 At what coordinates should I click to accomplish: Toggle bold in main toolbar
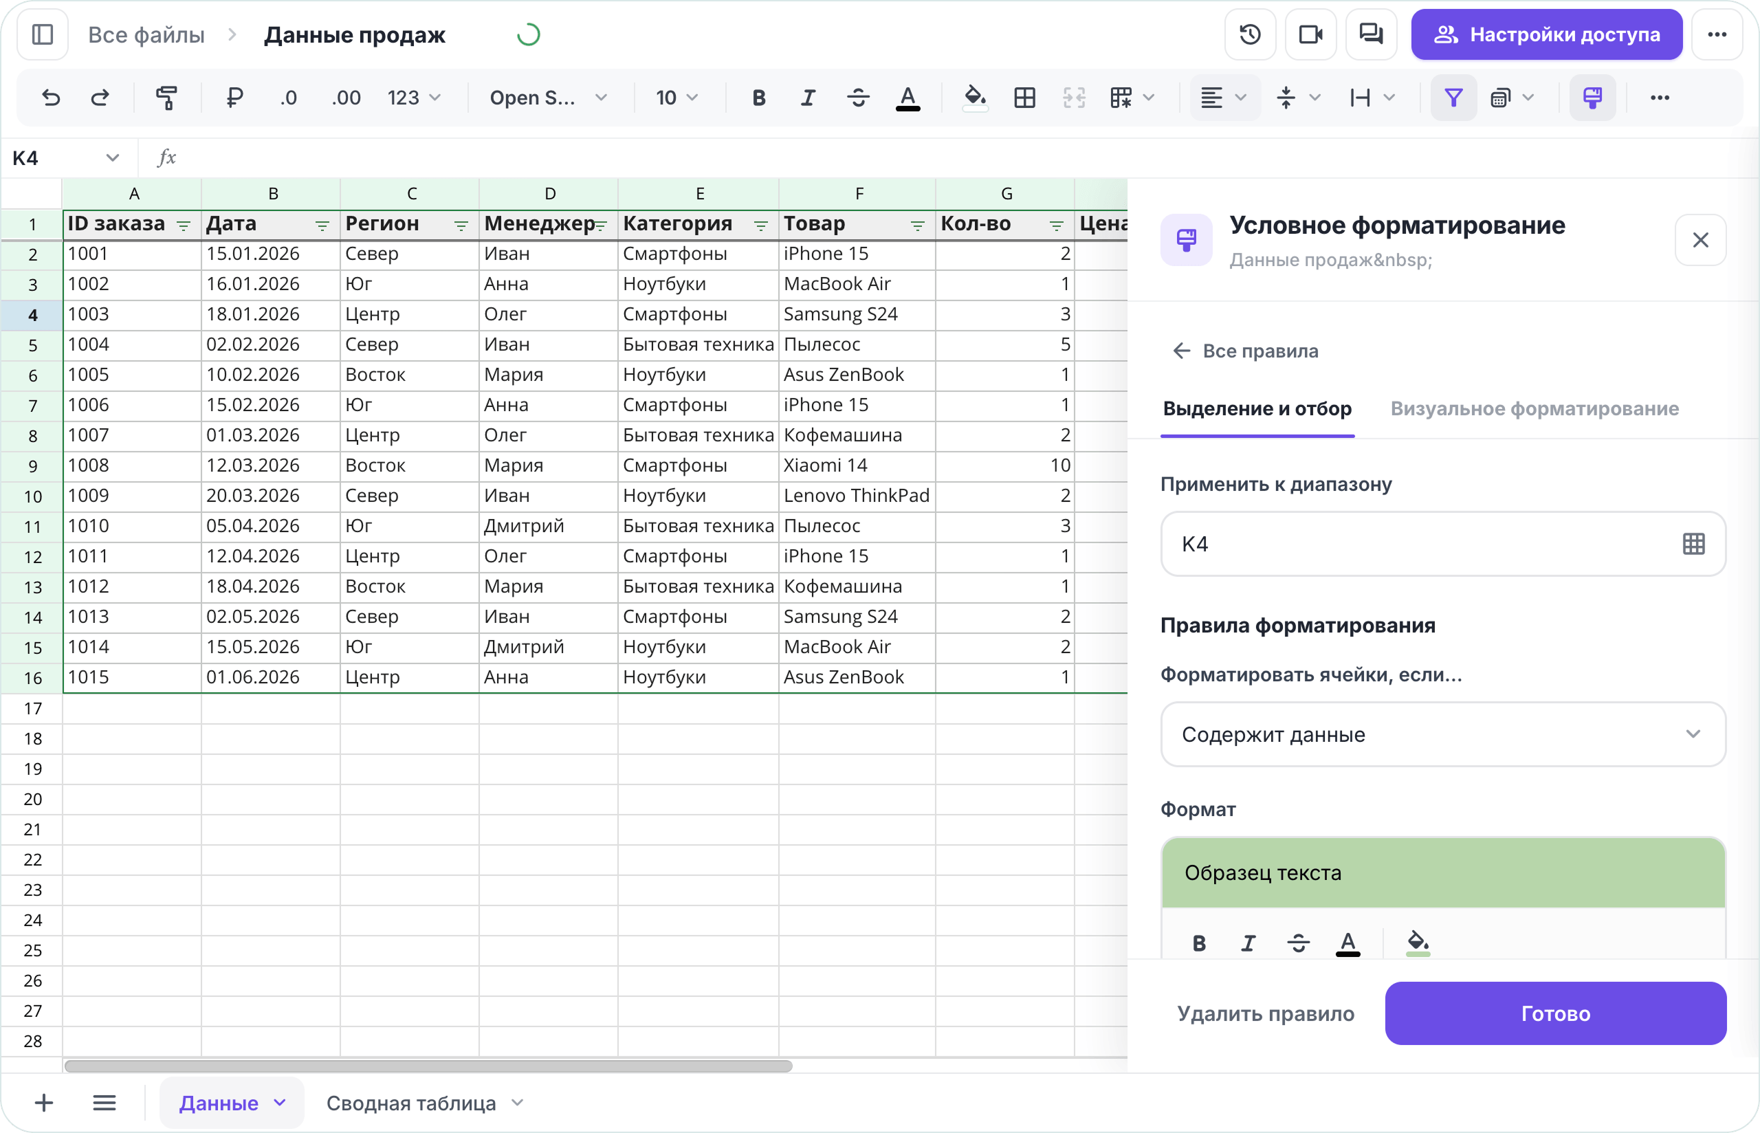pyautogui.click(x=758, y=98)
